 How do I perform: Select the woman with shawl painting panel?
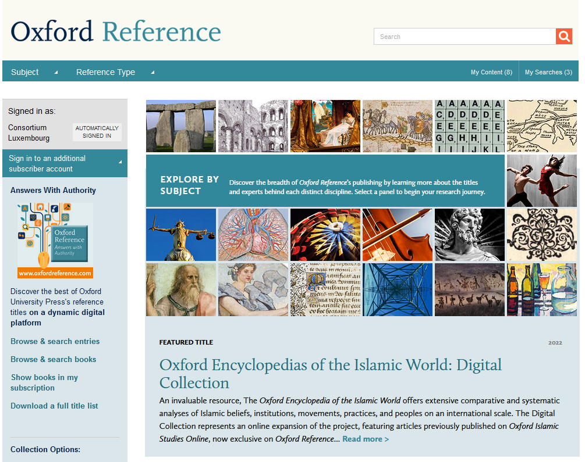[253, 289]
